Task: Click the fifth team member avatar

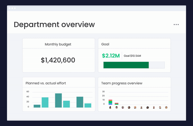Action: (135, 107)
